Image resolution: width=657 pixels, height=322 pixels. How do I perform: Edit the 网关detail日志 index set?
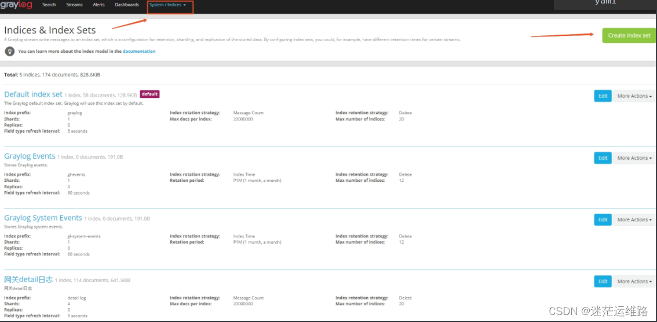coord(603,281)
